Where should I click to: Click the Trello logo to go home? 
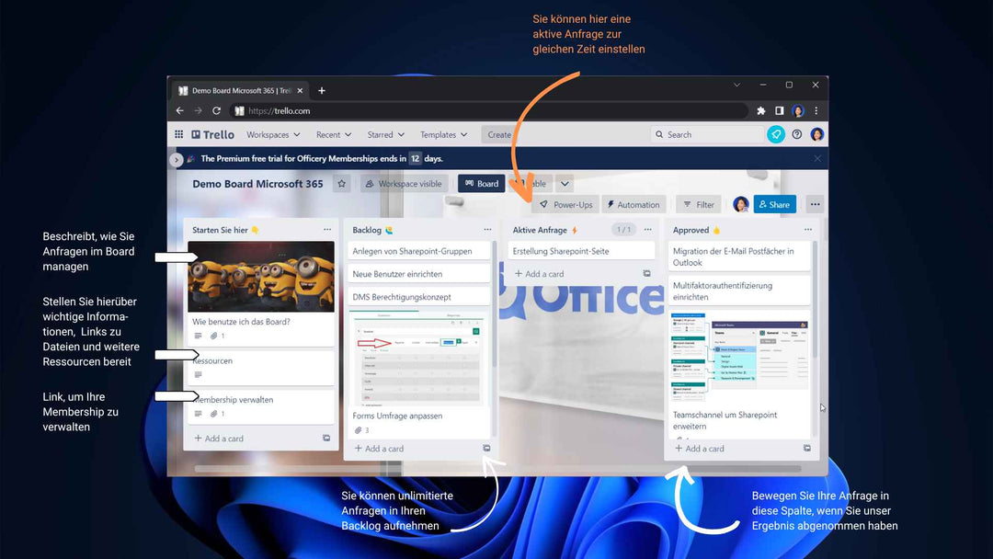click(x=212, y=134)
